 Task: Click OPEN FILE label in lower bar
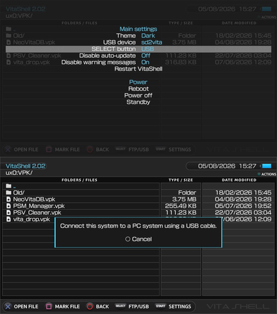(x=26, y=306)
